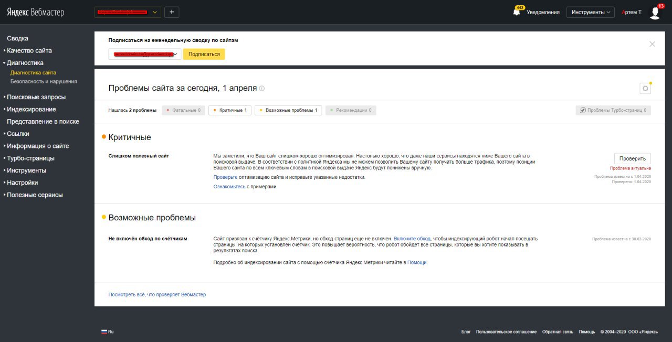The height and width of the screenshot is (342, 672).
Task: Expand Турбо-страницы in sidebar
Action: point(30,158)
